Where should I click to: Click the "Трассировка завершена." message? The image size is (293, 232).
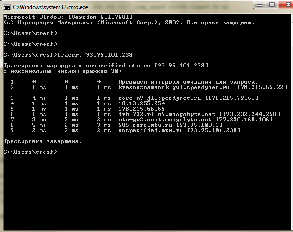click(x=43, y=141)
